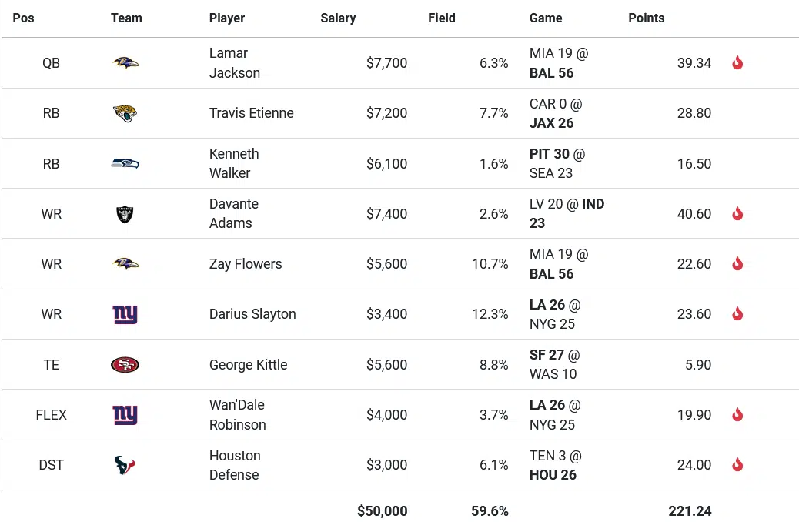Click the Giants logo beside Darius Slayton

coord(125,314)
